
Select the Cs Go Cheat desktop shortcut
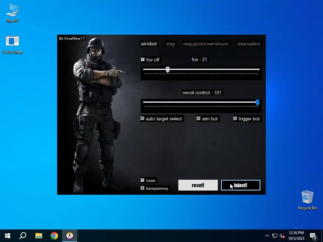pos(12,45)
